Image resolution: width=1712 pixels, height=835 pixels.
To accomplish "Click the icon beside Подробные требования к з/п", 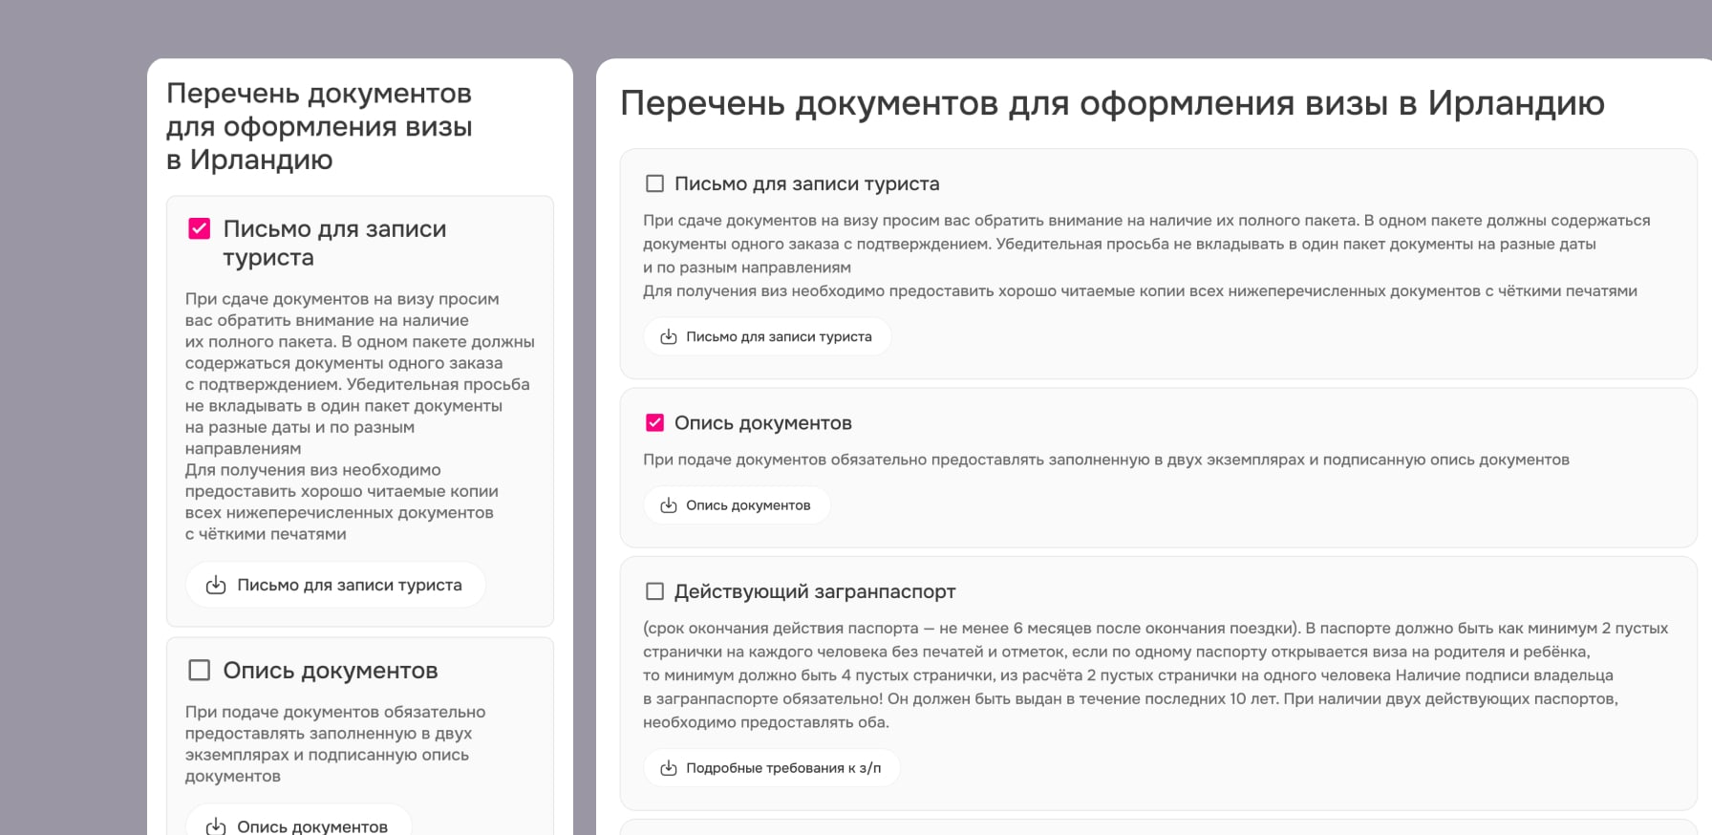I will [x=669, y=768].
